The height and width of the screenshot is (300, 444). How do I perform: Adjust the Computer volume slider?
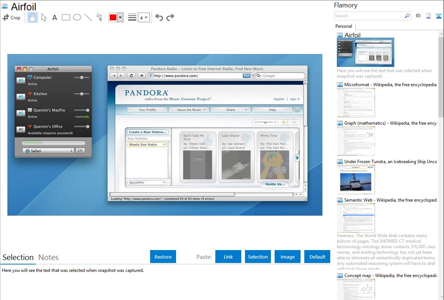coord(82,77)
